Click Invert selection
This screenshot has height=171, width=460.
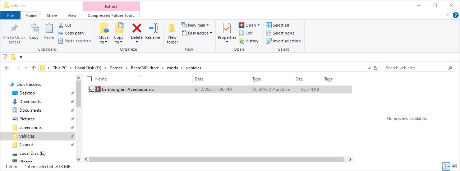283,41
